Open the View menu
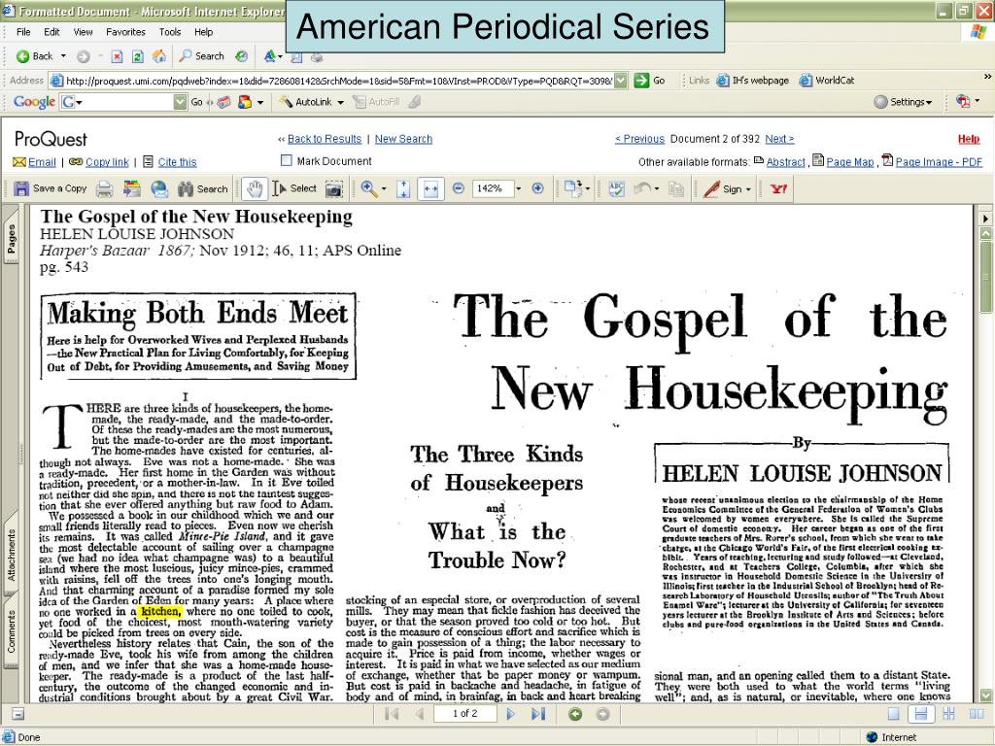 tap(84, 32)
